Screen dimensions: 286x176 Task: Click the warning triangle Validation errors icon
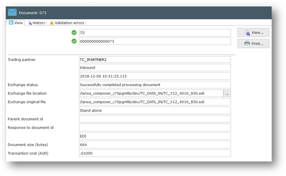click(52, 23)
